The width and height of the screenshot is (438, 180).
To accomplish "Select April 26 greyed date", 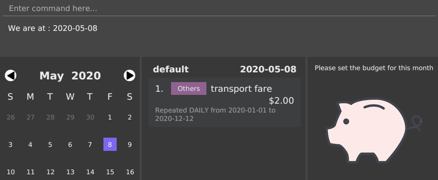I will pos(10,117).
